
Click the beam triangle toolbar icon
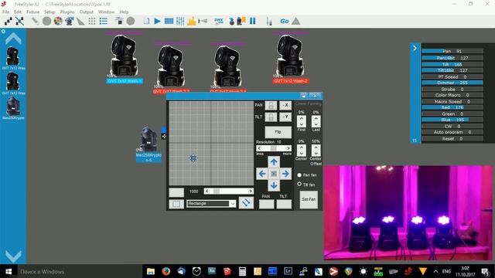pos(80,21)
